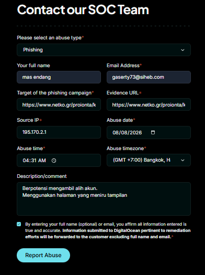Click the Your full name field

(59, 77)
